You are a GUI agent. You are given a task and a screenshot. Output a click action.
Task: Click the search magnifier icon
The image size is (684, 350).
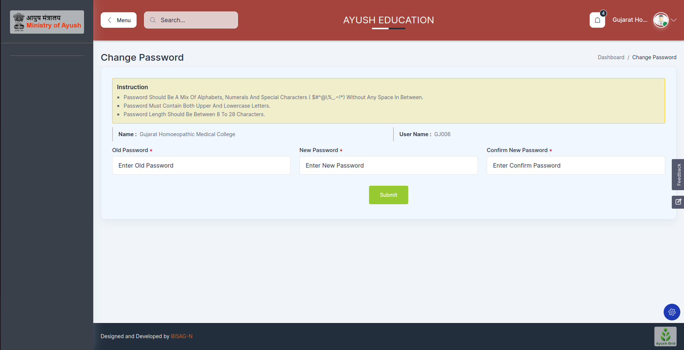(153, 20)
